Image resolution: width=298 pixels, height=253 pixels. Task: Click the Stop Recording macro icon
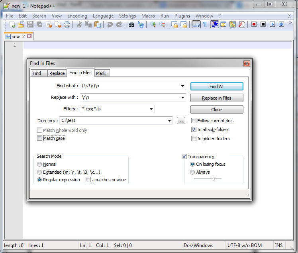tap(263, 24)
